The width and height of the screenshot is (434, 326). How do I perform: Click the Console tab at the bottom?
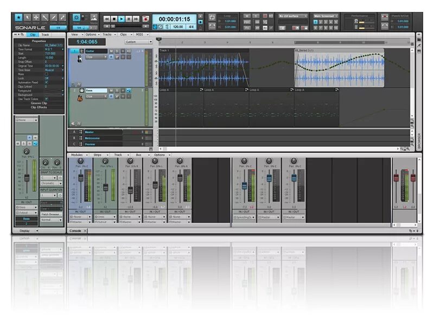click(75, 230)
